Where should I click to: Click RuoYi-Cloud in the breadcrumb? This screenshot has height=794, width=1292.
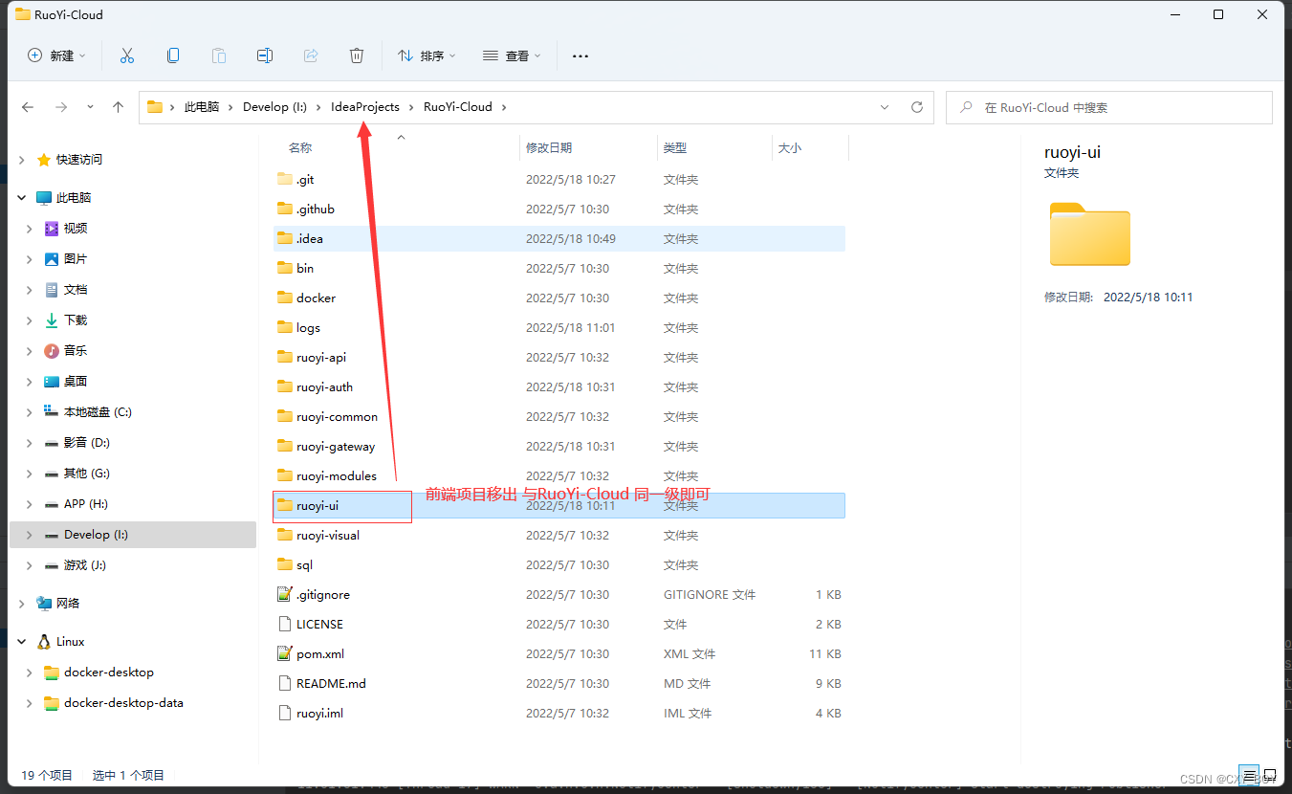pyautogui.click(x=458, y=107)
